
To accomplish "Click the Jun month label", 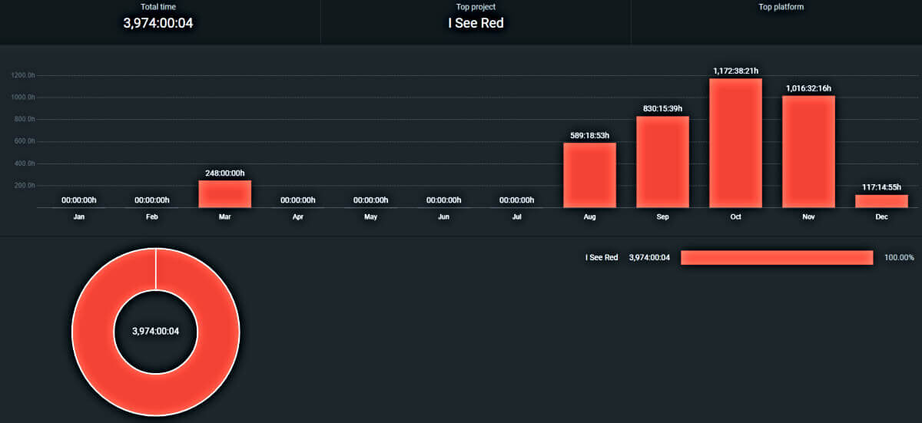I will pos(444,217).
